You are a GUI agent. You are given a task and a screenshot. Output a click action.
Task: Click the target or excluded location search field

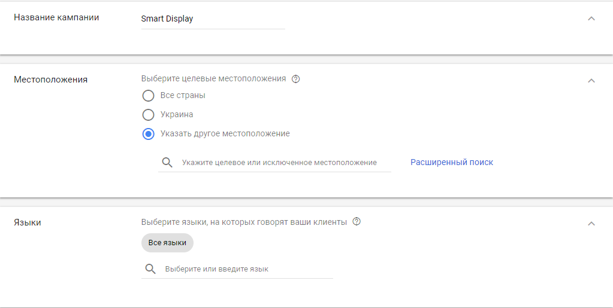tap(279, 163)
